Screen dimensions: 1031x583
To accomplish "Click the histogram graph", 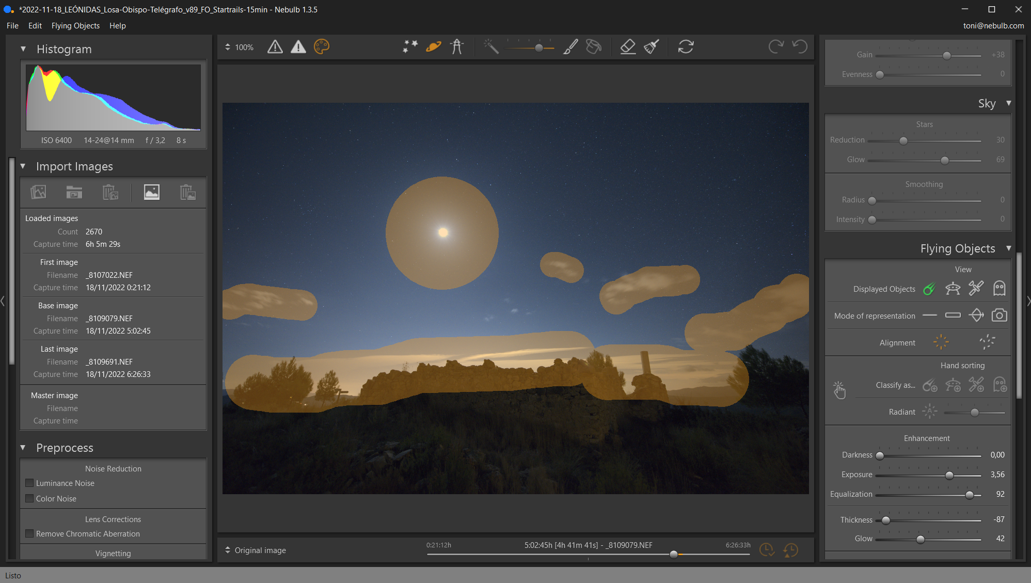I will pos(113,97).
